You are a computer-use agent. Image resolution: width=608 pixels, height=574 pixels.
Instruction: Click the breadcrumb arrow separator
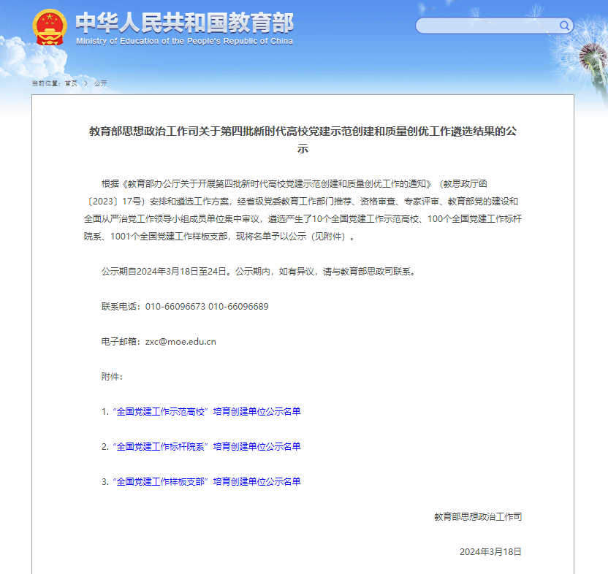pos(85,83)
